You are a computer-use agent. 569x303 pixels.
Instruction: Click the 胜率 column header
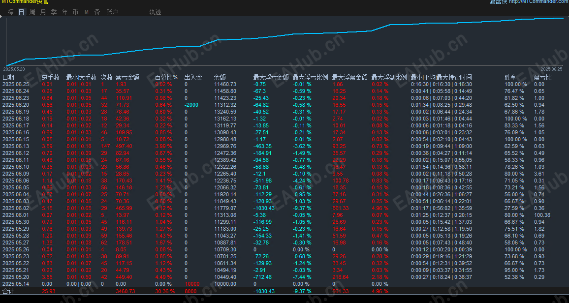pyautogui.click(x=510, y=77)
